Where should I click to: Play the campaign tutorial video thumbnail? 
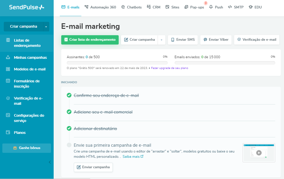[x=259, y=153]
